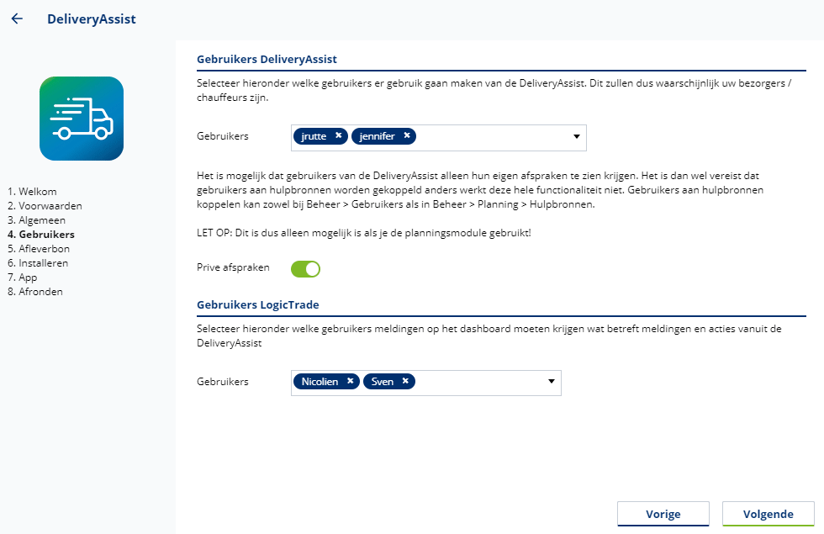
Task: Open the LogicTrade Gebruikers dropdown arrow
Action: (552, 382)
